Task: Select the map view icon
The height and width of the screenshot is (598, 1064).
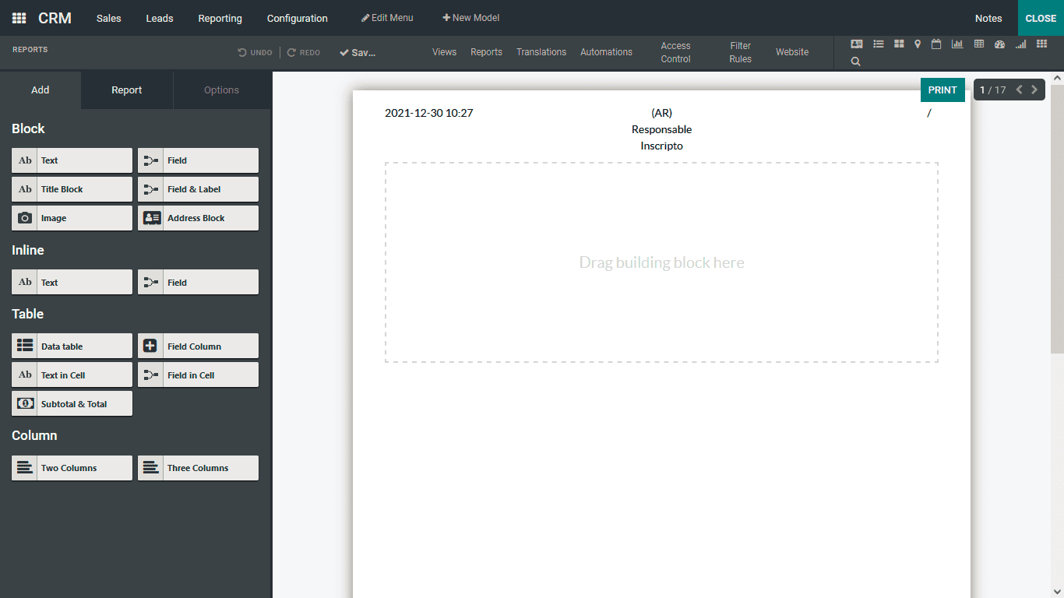Action: [x=918, y=44]
